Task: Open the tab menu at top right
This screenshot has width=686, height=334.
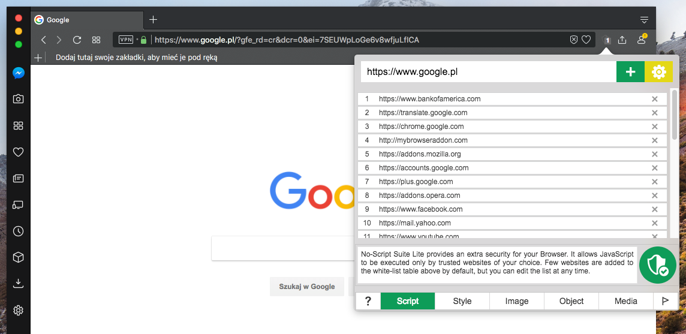Action: tap(644, 20)
